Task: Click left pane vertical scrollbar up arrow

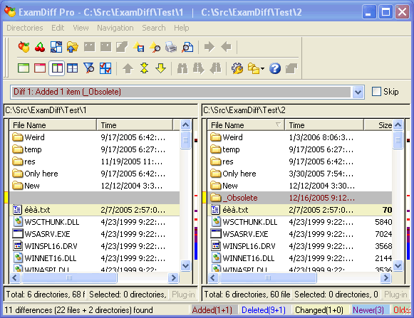Action: pyautogui.click(x=185, y=124)
